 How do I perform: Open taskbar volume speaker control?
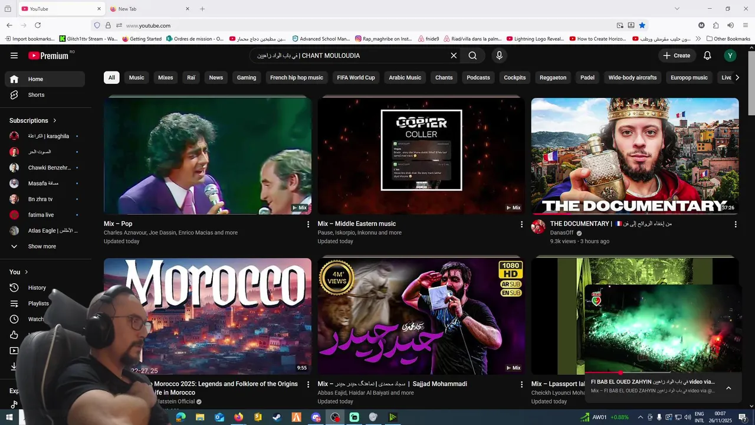coord(687,417)
